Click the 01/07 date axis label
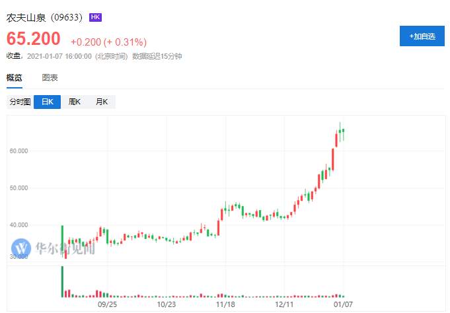The width and height of the screenshot is (450, 313). (343, 304)
